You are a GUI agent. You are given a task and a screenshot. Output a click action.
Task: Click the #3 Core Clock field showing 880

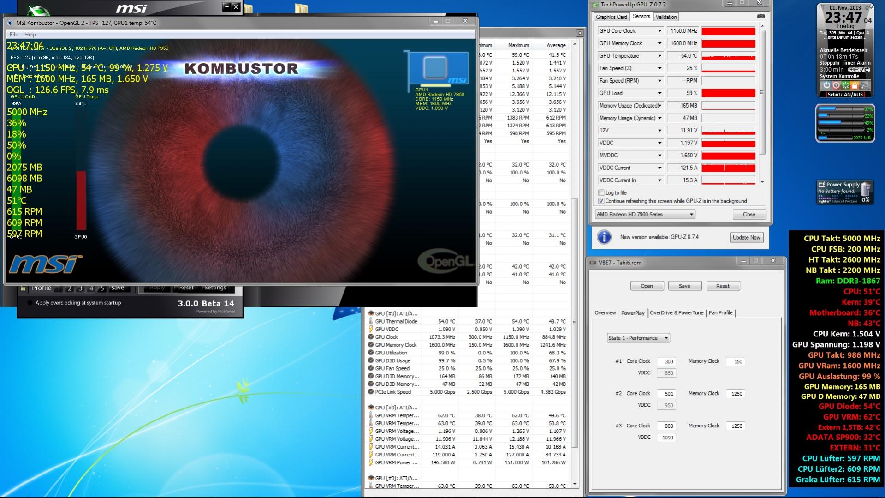click(666, 426)
